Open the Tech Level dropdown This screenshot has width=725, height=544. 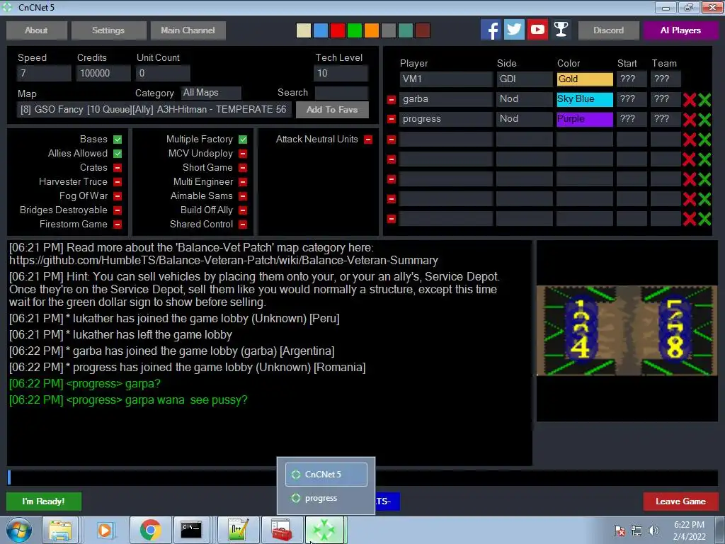(x=341, y=73)
